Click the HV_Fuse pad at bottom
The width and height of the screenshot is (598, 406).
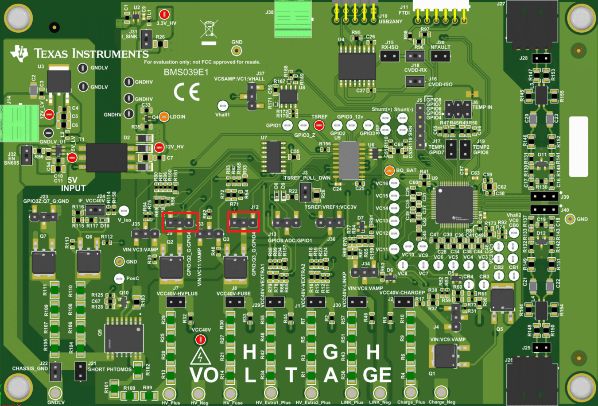click(x=230, y=393)
